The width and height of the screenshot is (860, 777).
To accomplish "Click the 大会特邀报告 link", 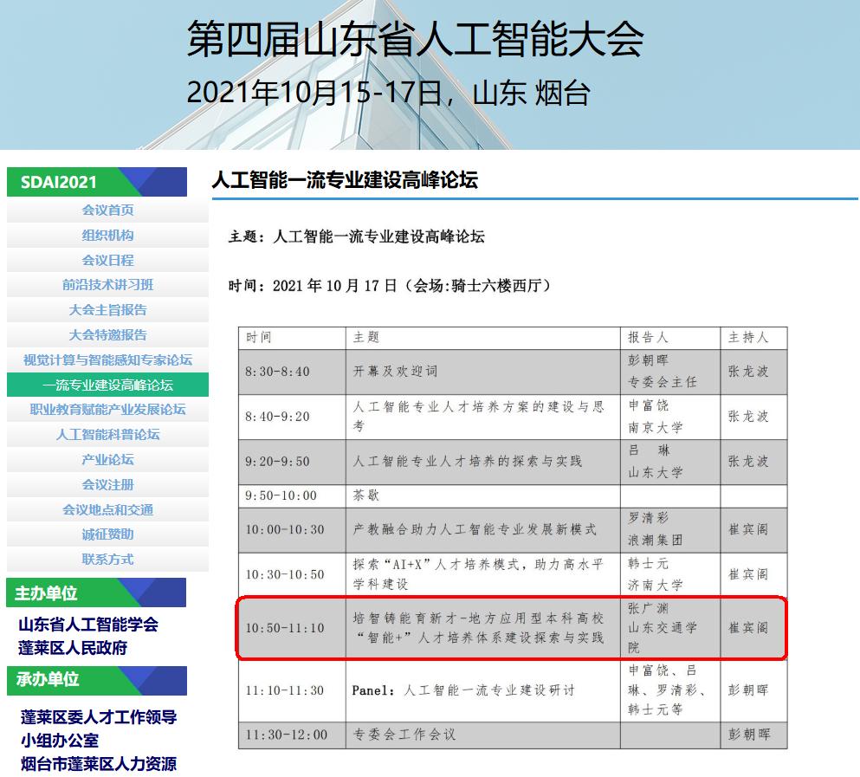I will click(107, 335).
